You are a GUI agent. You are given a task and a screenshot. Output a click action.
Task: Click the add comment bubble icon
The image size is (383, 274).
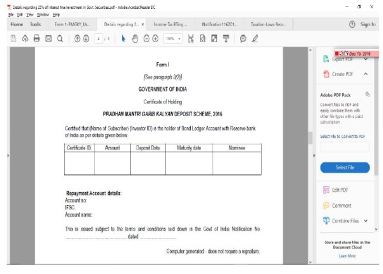(243, 39)
